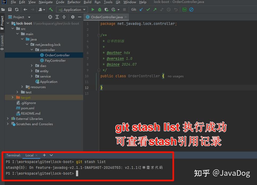
Task: Push commits using the Git up-arrow icon
Action: [154, 10]
